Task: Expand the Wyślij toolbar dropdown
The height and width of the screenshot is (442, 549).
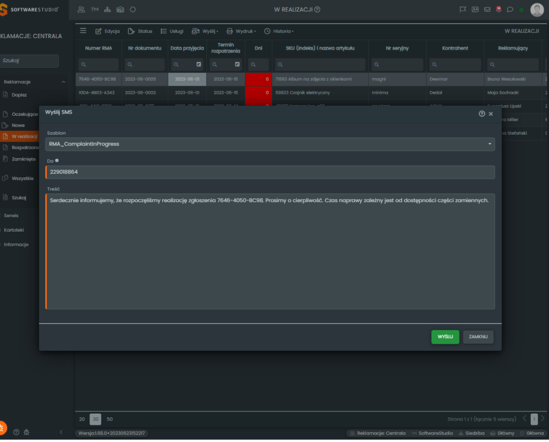Action: [x=205, y=31]
